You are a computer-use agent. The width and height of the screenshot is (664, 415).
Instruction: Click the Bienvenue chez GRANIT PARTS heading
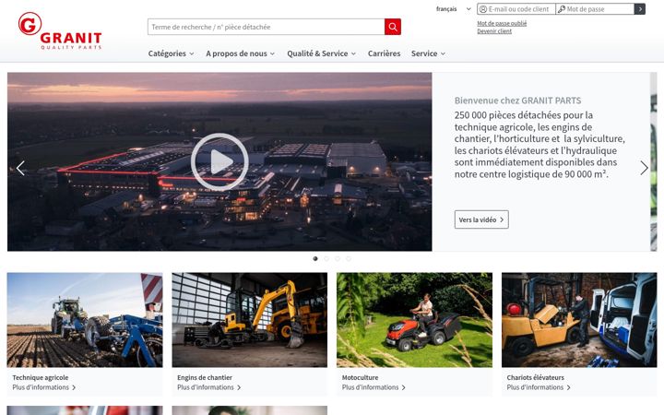point(517,101)
